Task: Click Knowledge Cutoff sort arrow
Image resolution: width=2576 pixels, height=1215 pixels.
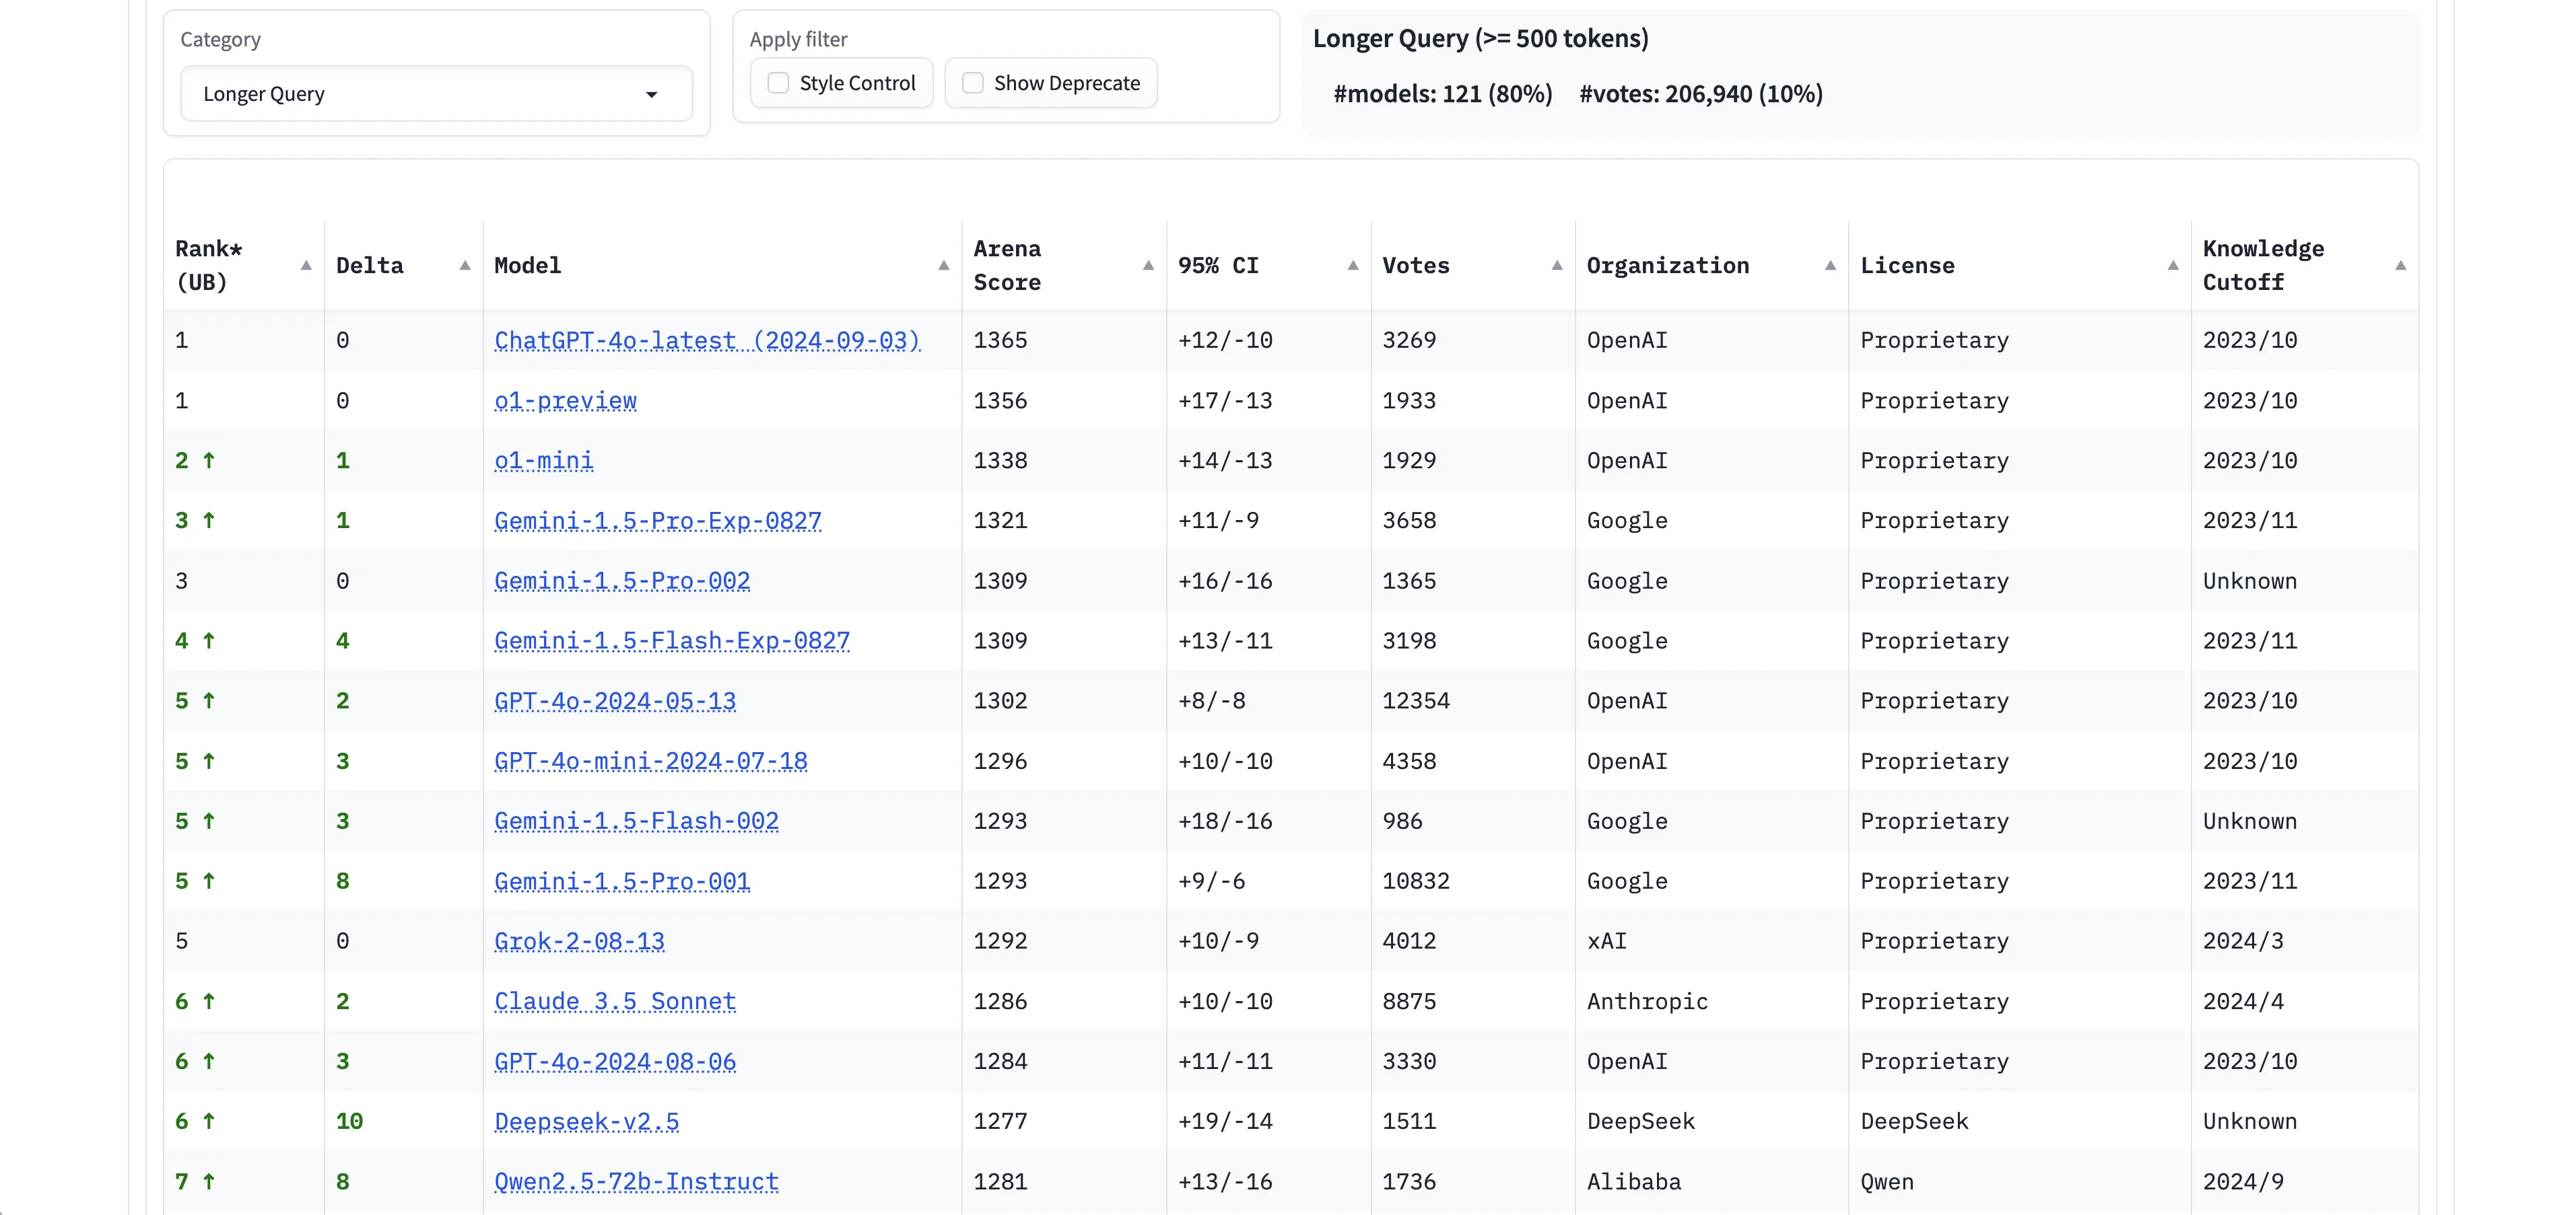Action: point(2401,266)
